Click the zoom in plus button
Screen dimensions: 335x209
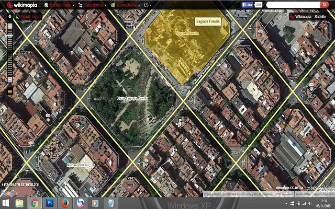10,26
